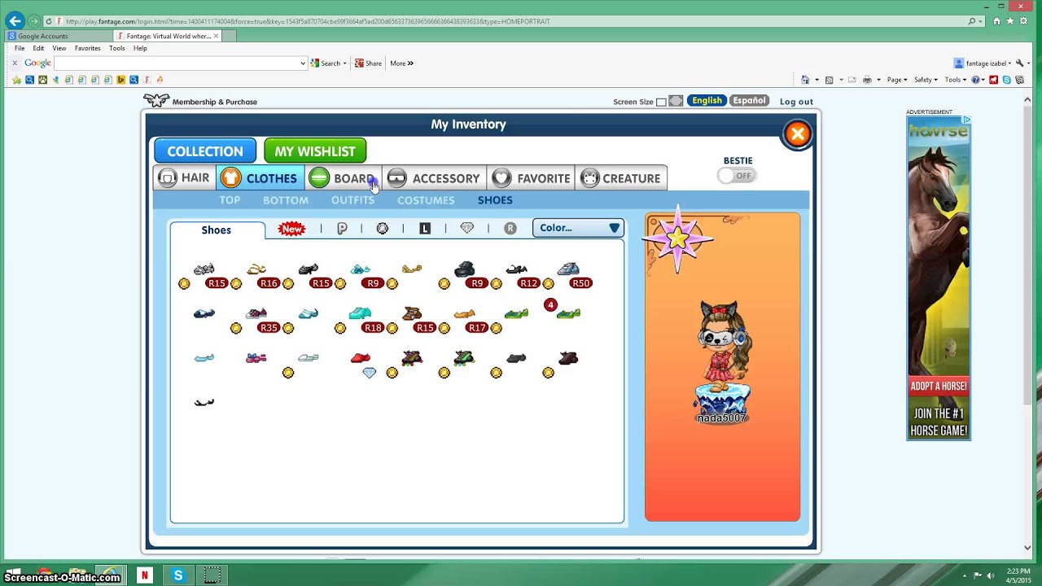Screen dimensions: 1042x586
Task: Select the Shoes tab in the item list
Action: click(x=217, y=230)
